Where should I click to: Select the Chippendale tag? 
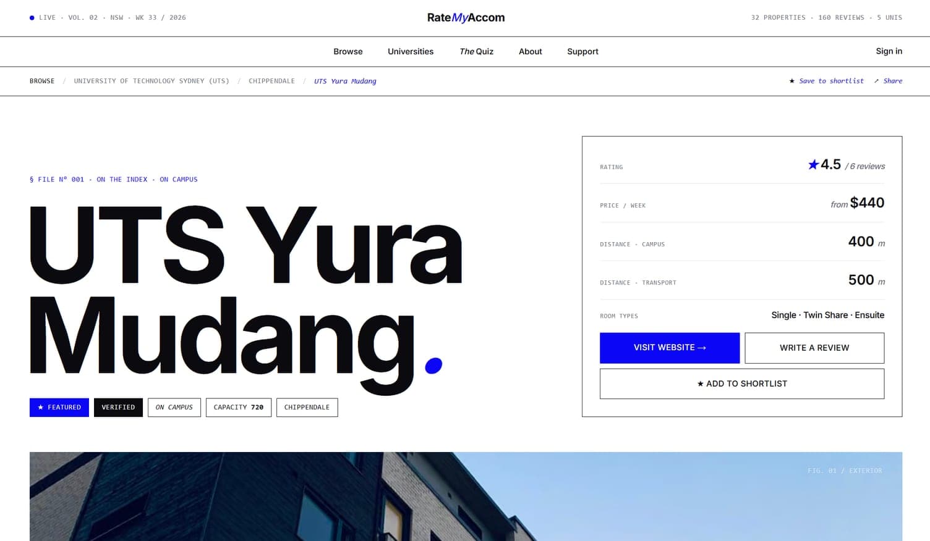[307, 408]
